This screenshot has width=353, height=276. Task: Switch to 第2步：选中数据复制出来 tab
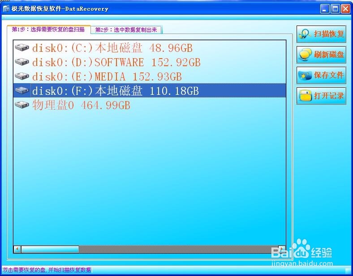point(126,30)
